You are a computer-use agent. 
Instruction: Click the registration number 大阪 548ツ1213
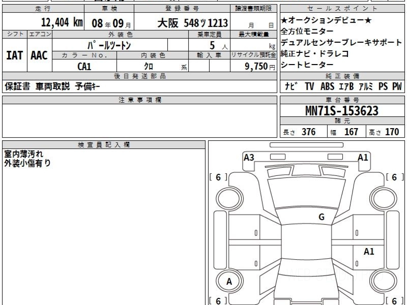pos(192,23)
